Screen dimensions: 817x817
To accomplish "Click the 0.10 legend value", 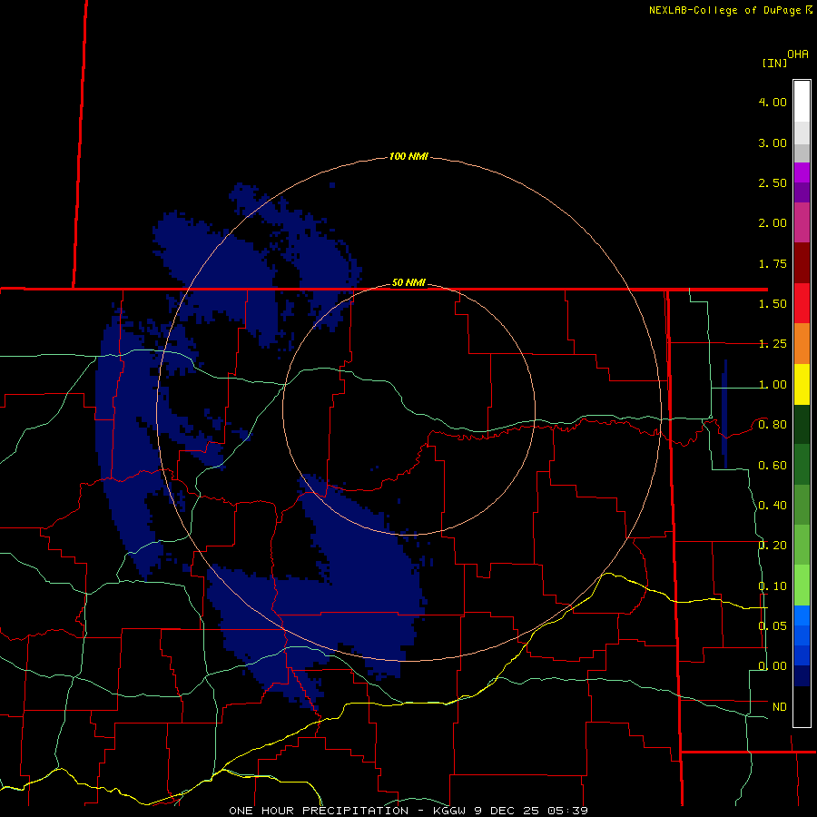I will pos(773,586).
